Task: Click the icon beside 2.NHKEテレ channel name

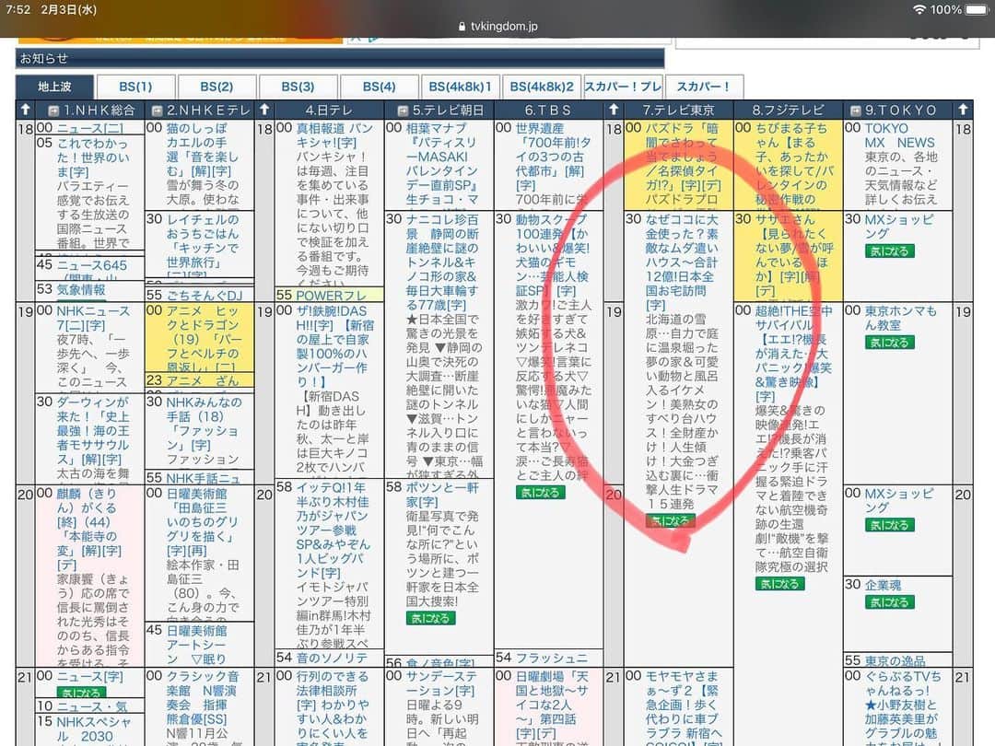Action: [158, 111]
